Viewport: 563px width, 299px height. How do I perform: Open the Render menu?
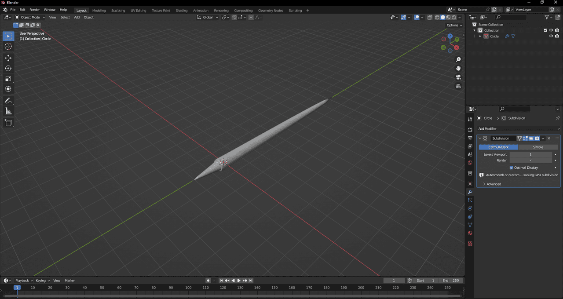(x=34, y=10)
